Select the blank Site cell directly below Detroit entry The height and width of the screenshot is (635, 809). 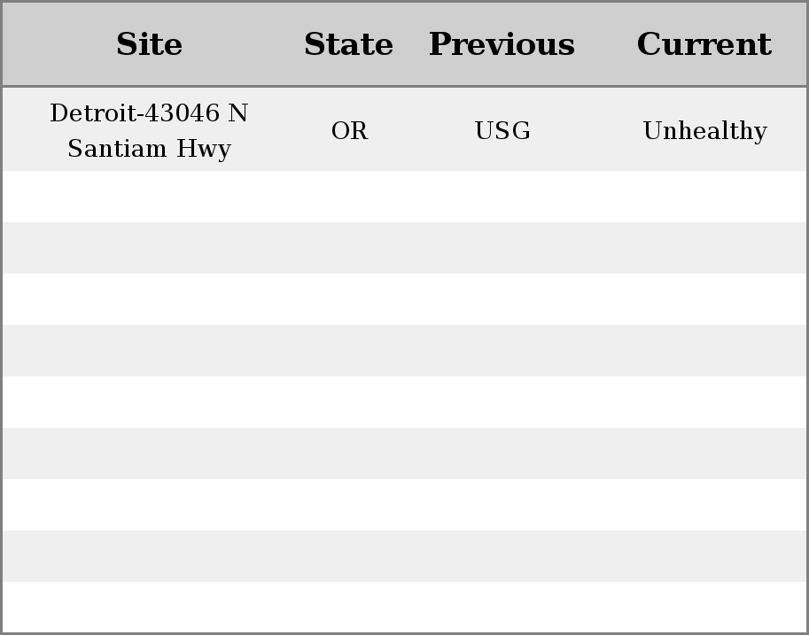pos(149,197)
